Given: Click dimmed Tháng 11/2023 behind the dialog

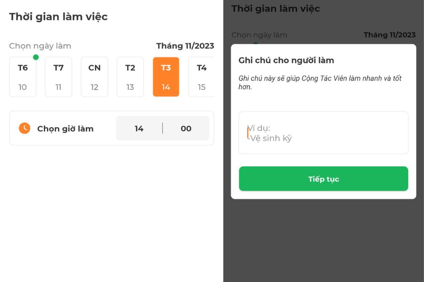Looking at the screenshot, I should 390,35.
